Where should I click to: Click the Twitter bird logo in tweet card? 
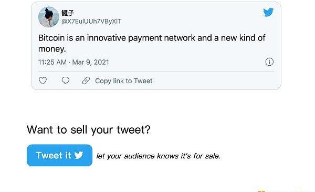coord(268,12)
